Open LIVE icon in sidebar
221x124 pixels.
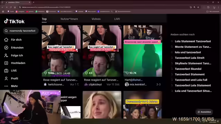click(x=6, y=71)
